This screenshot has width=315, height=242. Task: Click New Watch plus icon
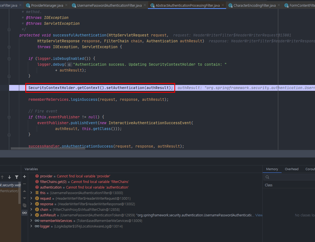pyautogui.click(x=25, y=177)
